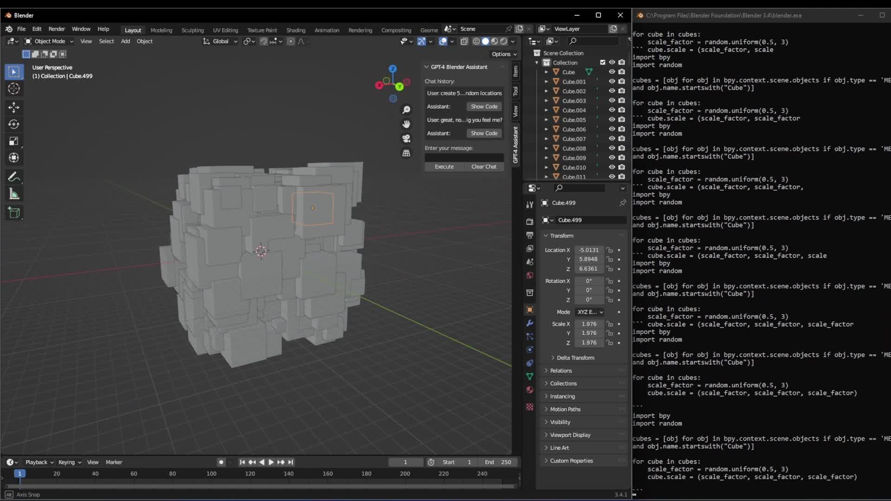Select the Rotate tool in the toolbar
Image resolution: width=891 pixels, height=501 pixels.
click(x=14, y=124)
